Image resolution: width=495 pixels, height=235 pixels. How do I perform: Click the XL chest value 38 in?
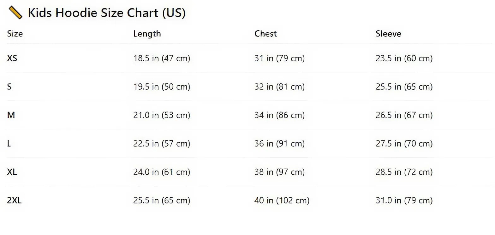point(279,172)
